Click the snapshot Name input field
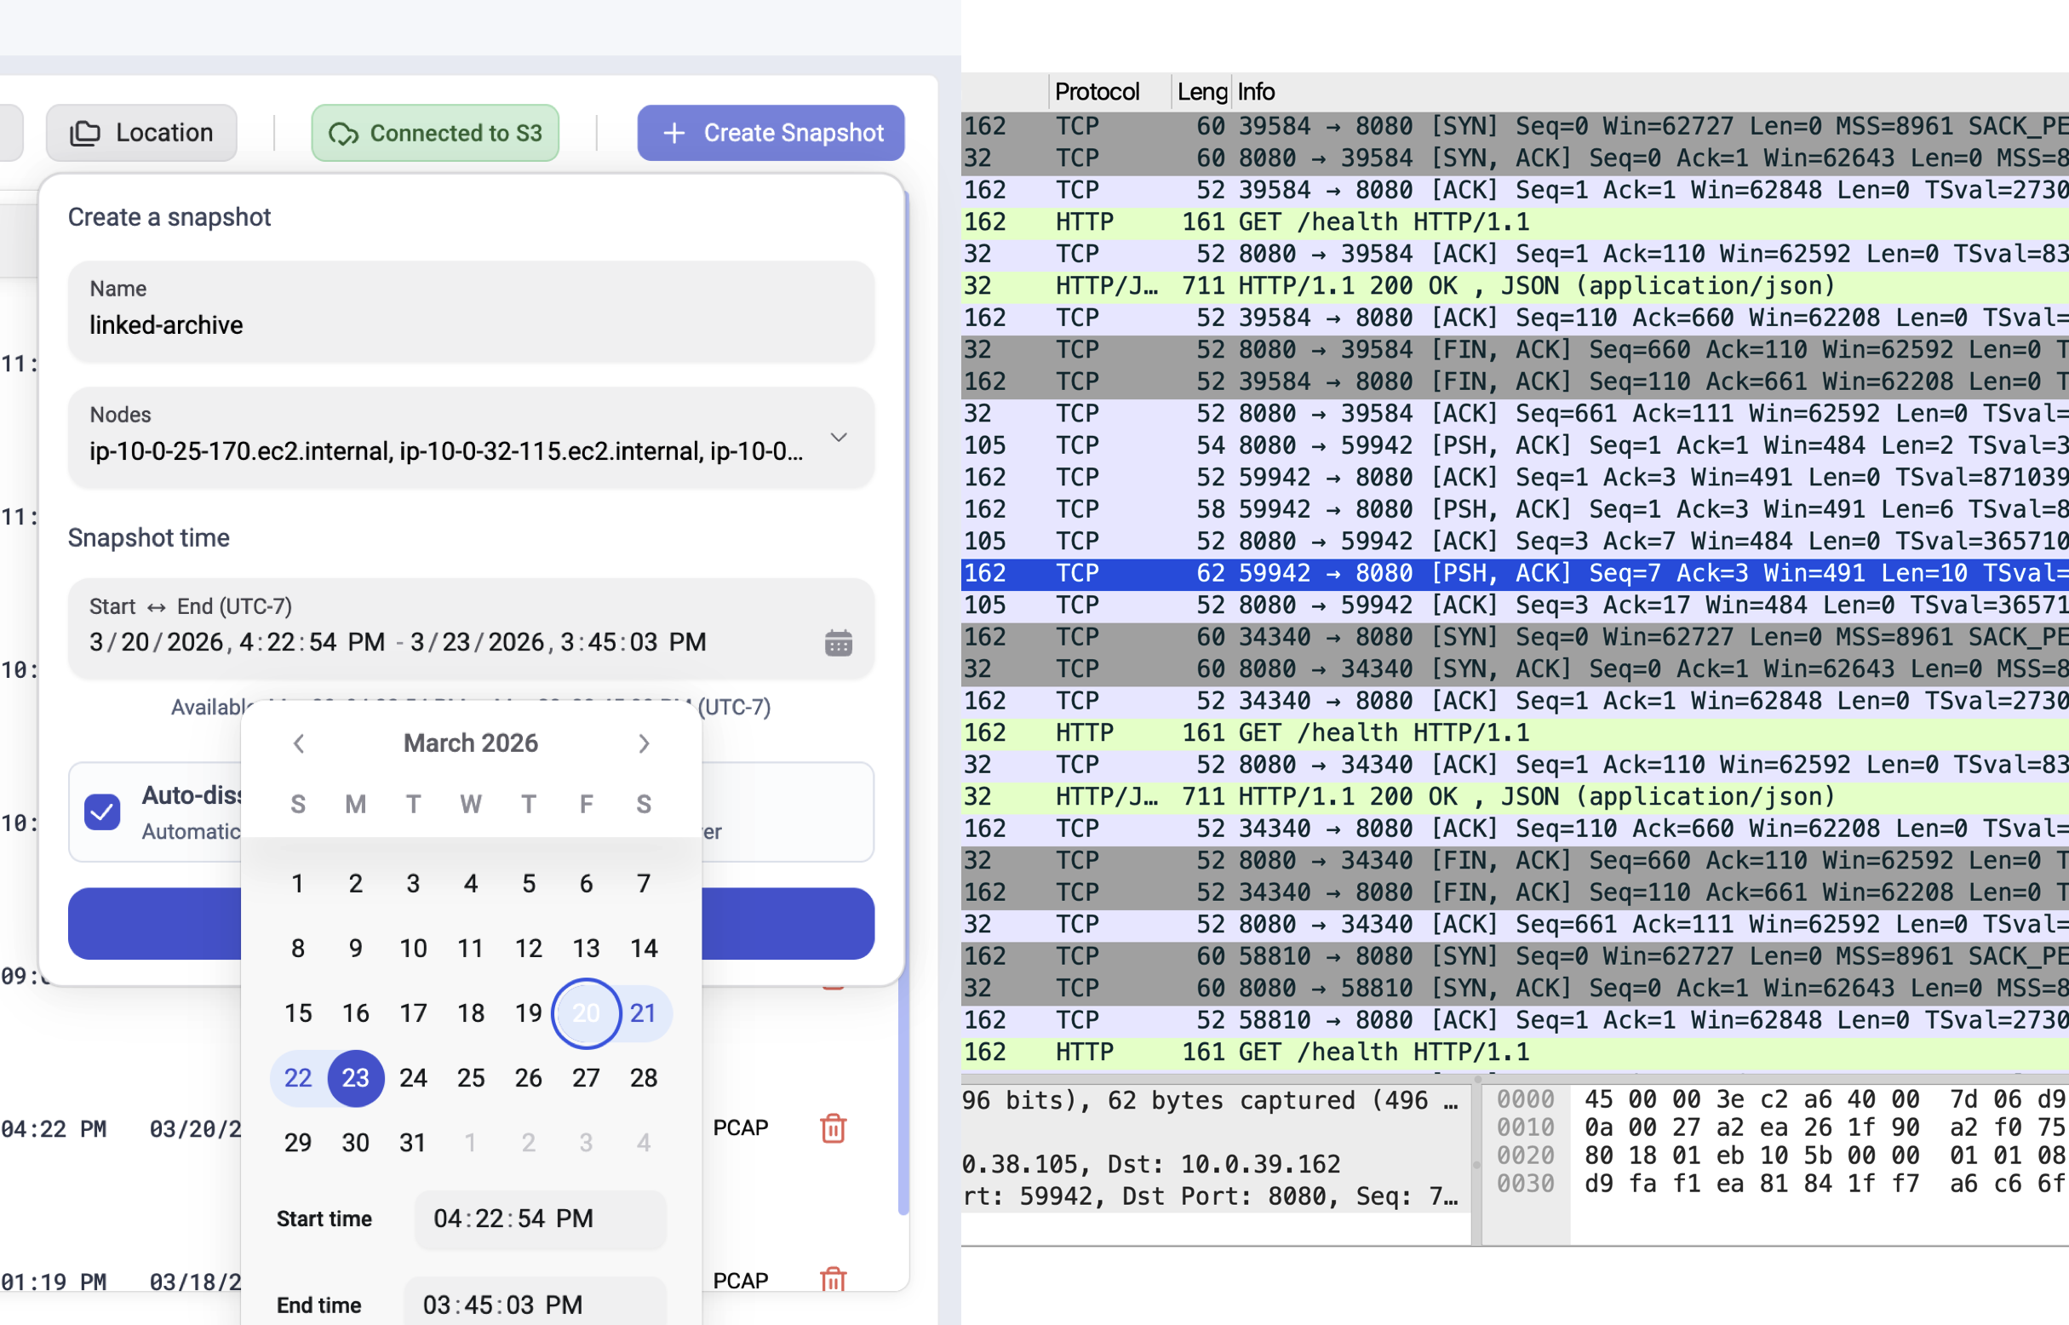Image resolution: width=2069 pixels, height=1325 pixels. [471, 324]
